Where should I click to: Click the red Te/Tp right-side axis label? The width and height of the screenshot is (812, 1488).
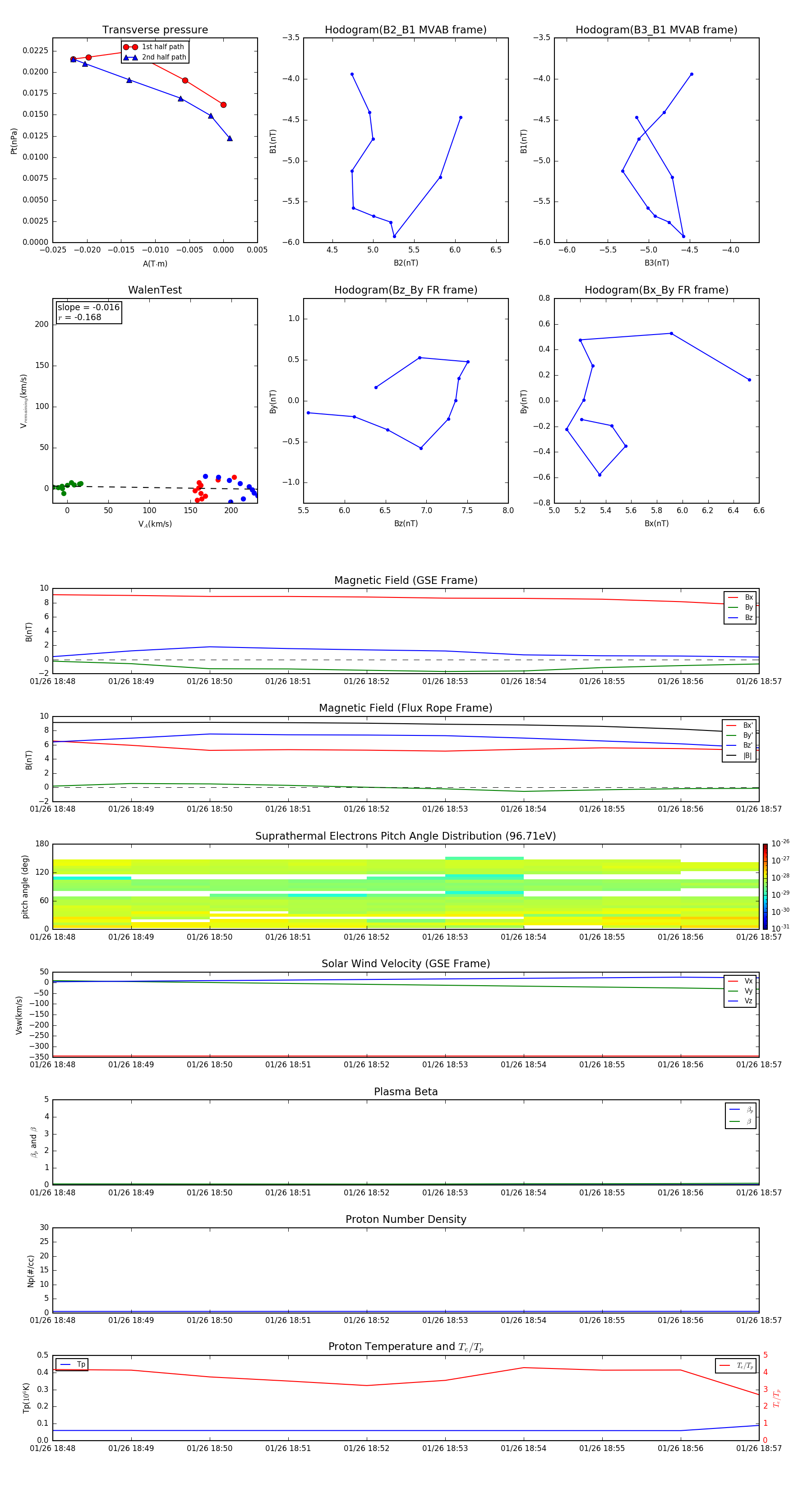(x=776, y=1398)
